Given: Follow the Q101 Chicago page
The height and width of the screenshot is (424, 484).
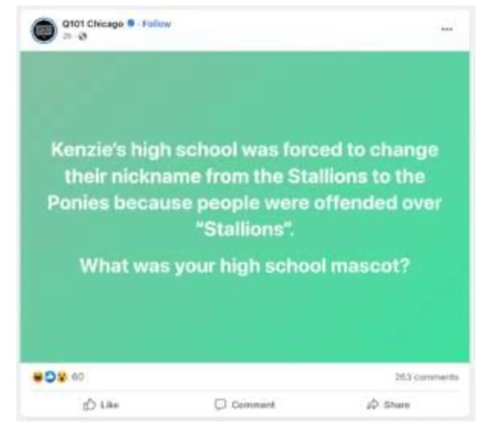Looking at the screenshot, I should click(156, 24).
